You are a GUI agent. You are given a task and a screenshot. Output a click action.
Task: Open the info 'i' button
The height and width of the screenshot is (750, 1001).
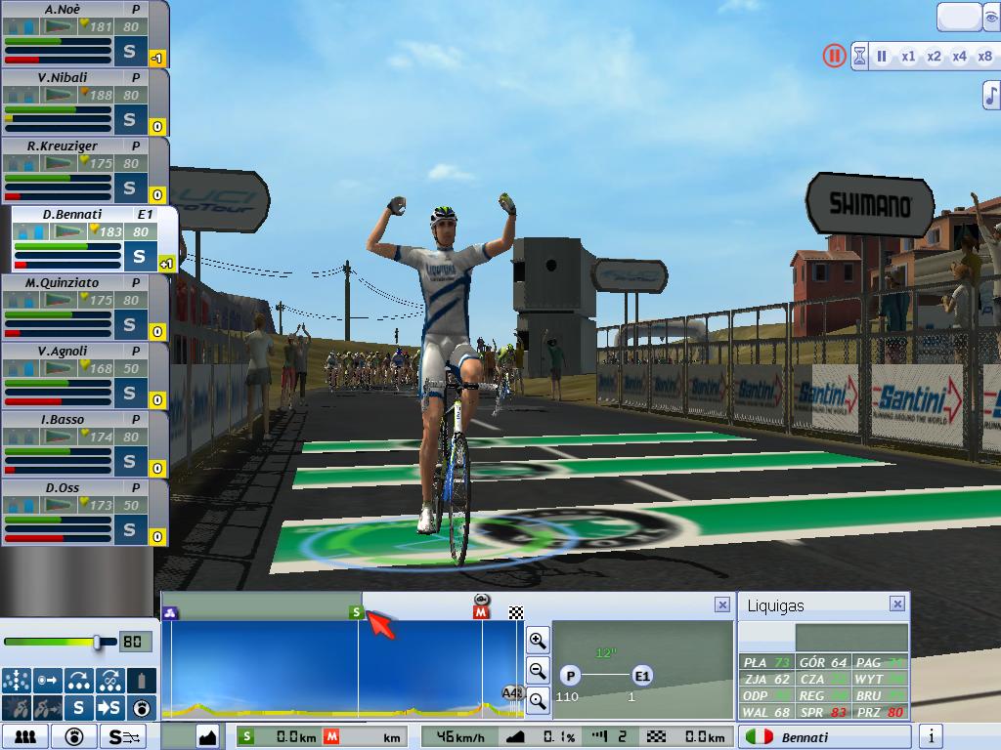(932, 736)
